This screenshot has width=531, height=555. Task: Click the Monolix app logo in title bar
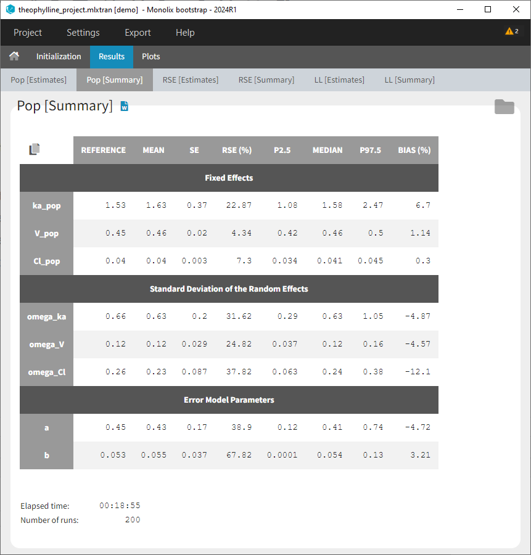coord(10,10)
